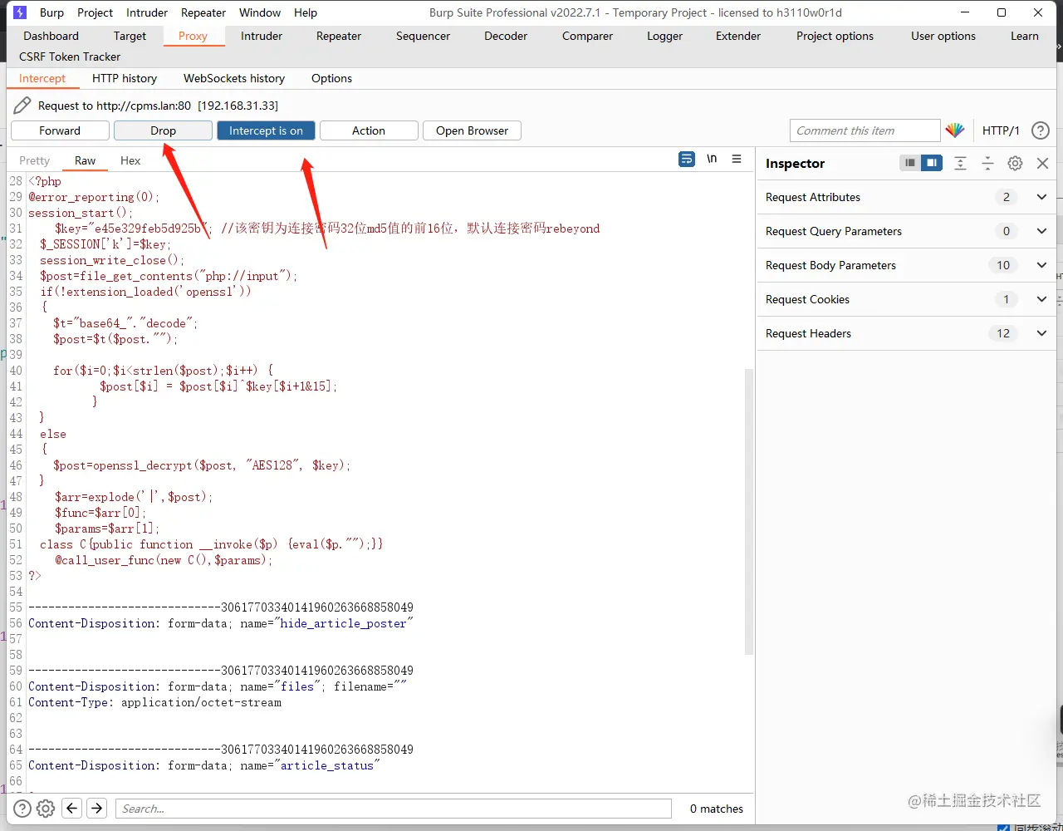
Task: Open the WebSockets history sub-tab
Action: click(x=234, y=78)
